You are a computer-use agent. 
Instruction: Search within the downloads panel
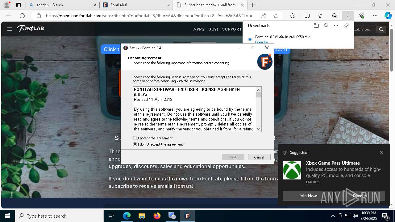point(326,26)
